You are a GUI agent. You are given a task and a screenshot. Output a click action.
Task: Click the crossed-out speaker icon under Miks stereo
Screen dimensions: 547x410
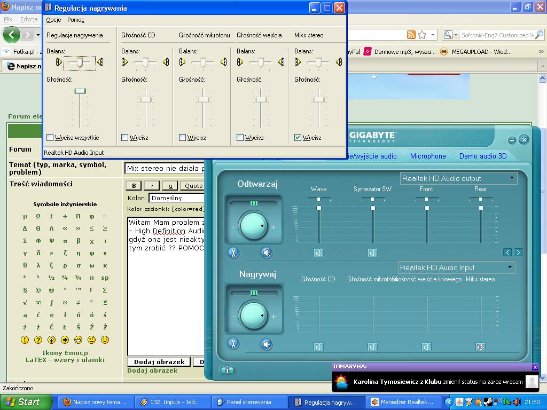click(x=479, y=346)
